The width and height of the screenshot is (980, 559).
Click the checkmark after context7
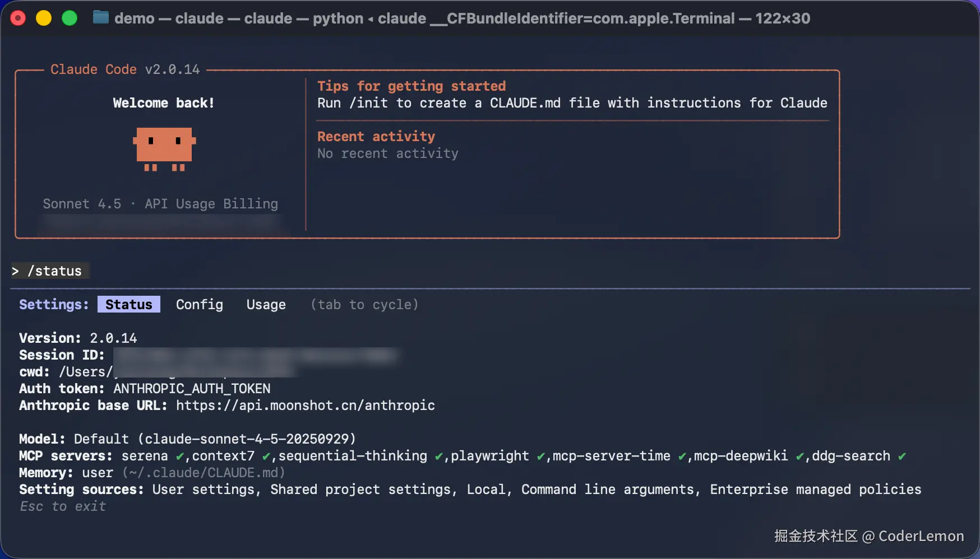click(x=266, y=456)
